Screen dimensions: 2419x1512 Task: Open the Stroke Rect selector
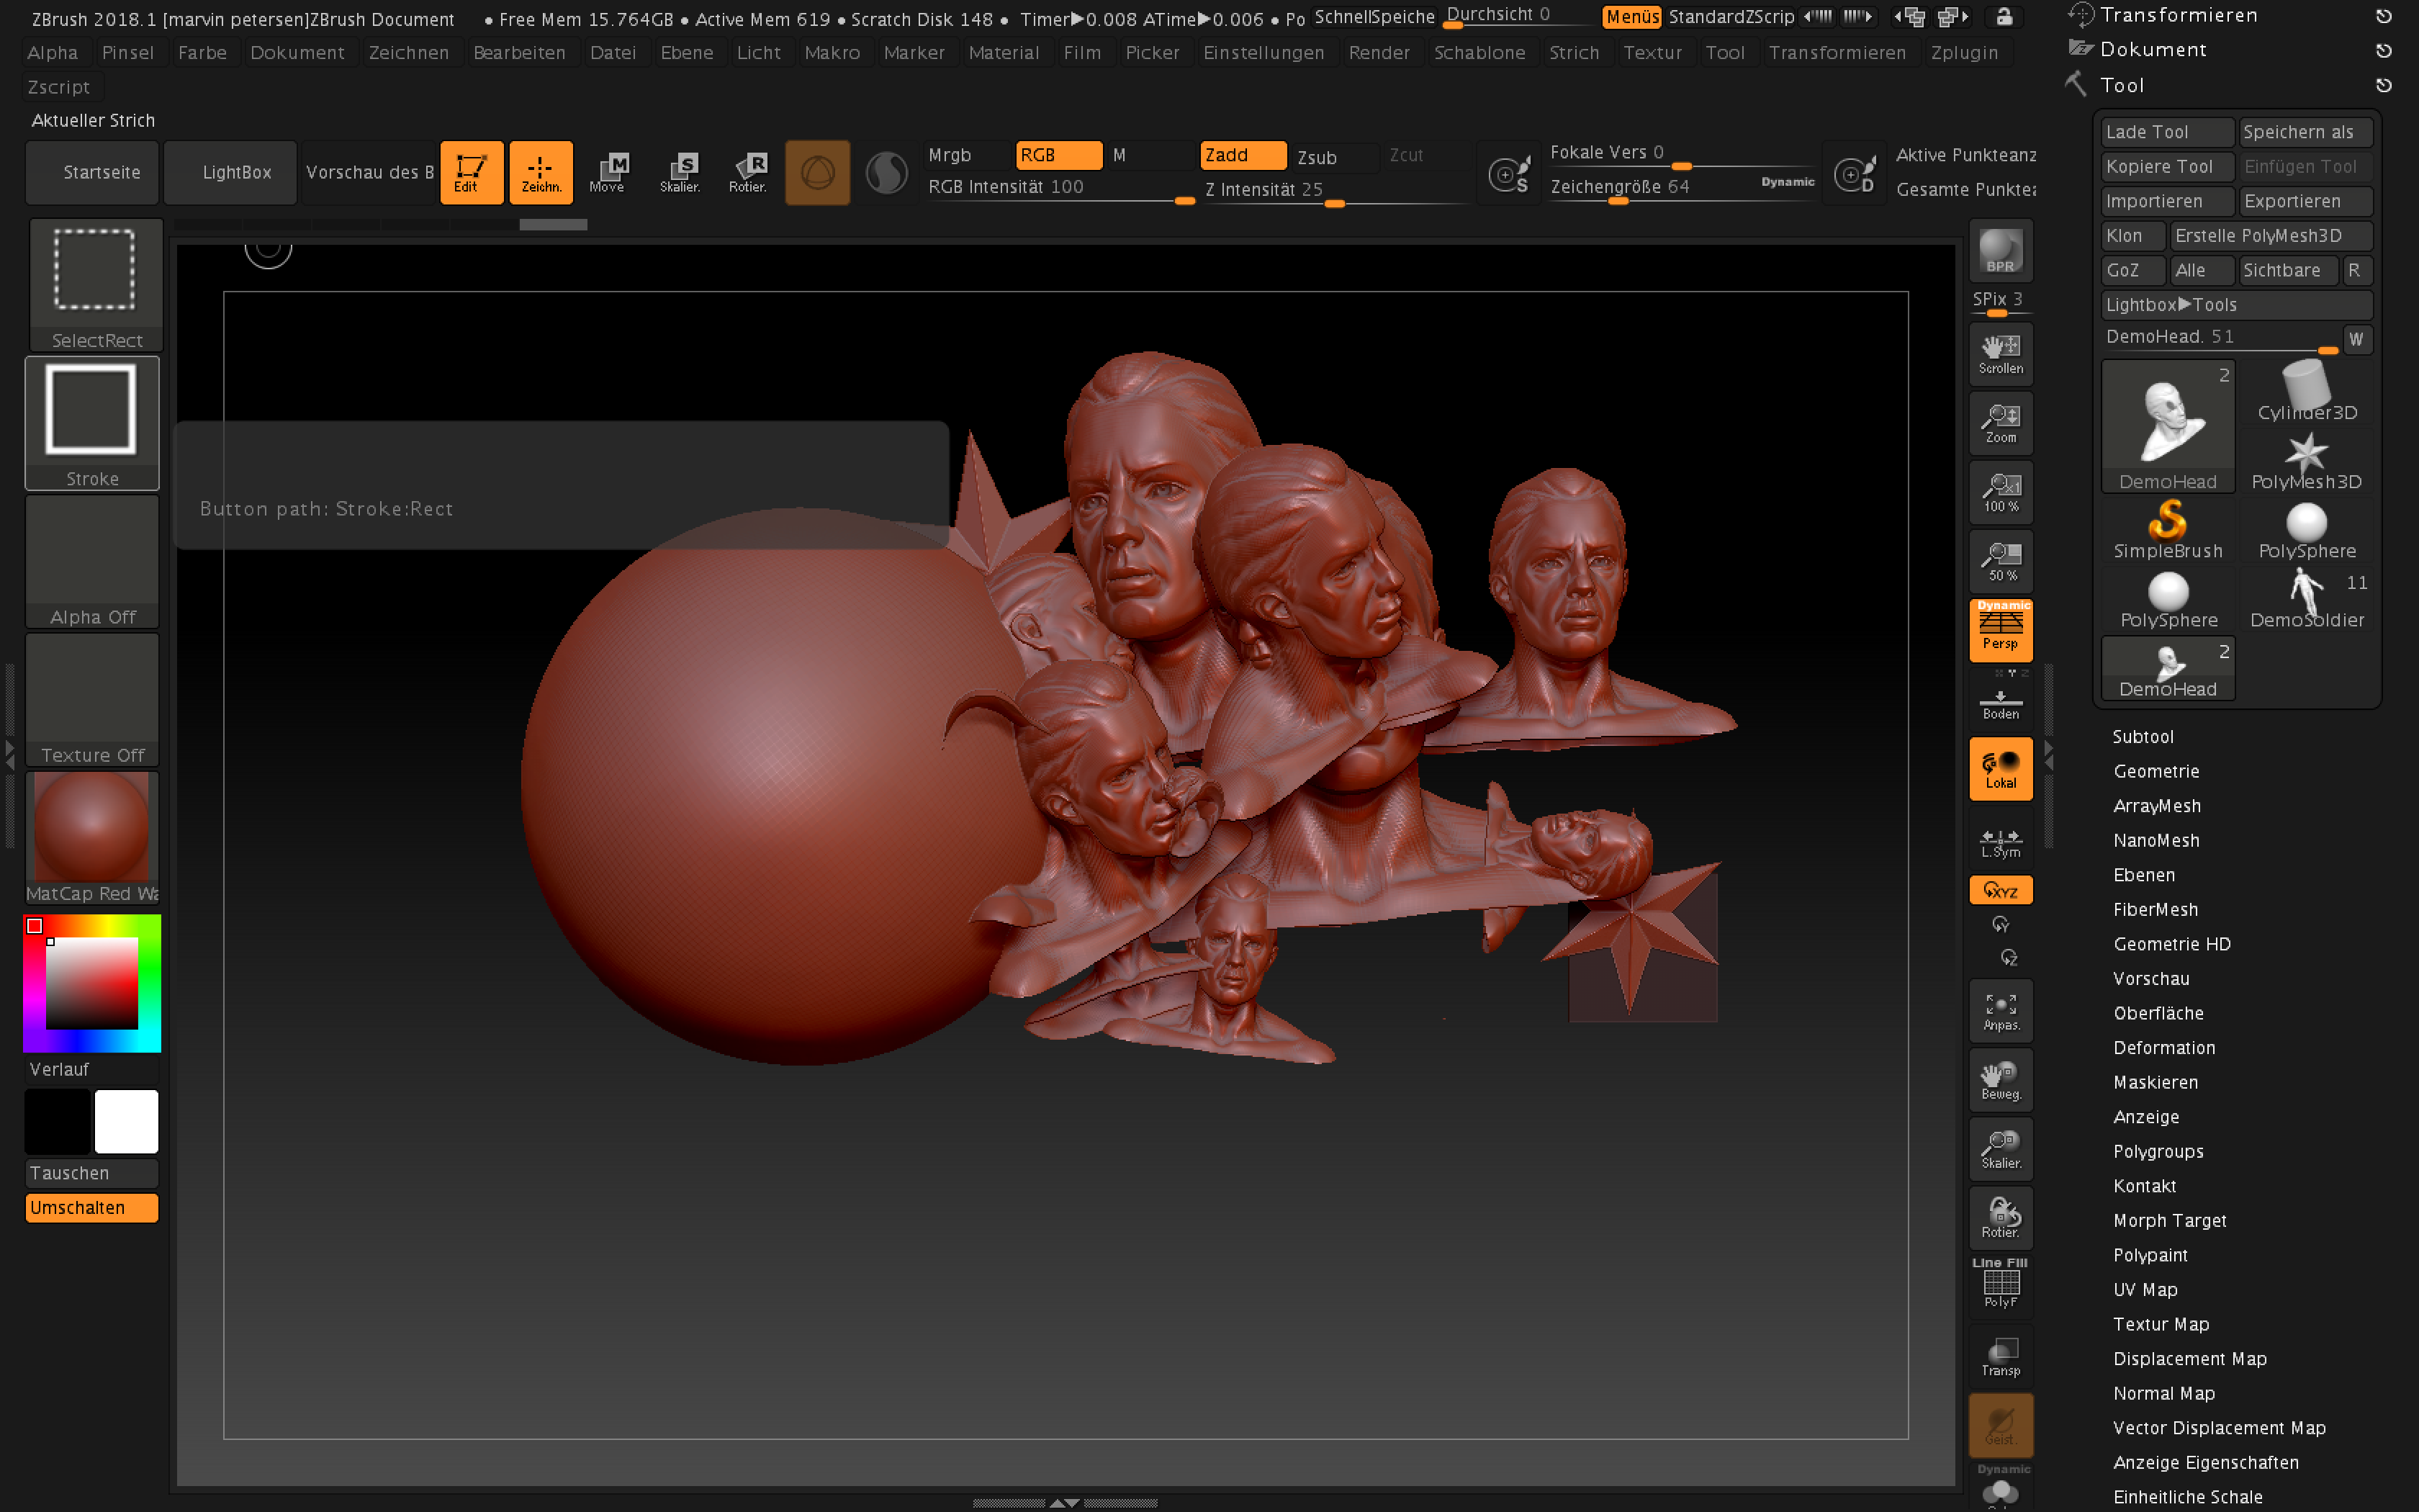(x=92, y=423)
